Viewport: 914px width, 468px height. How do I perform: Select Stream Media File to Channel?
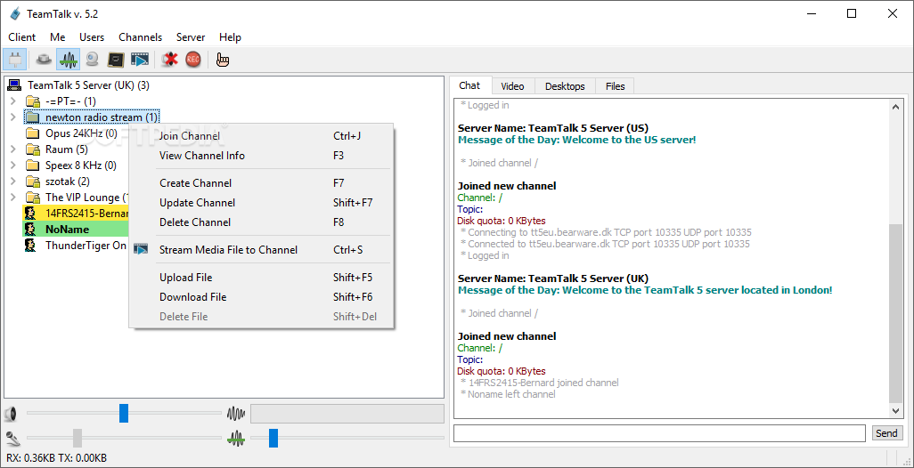coord(261,250)
